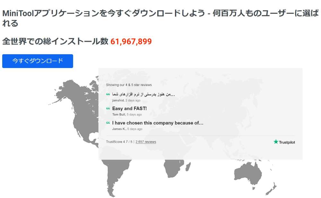This screenshot has height=198, width=321.
Task: Click the Trustpilot wordmark text
Action: point(287,142)
